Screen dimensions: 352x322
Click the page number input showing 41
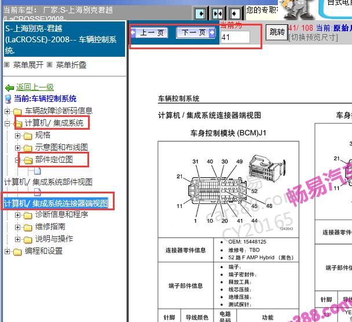coord(235,37)
